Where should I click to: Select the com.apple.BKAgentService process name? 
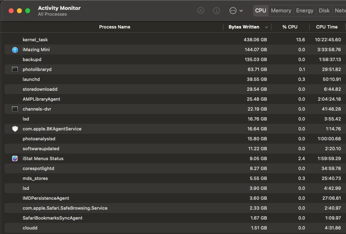pos(52,129)
